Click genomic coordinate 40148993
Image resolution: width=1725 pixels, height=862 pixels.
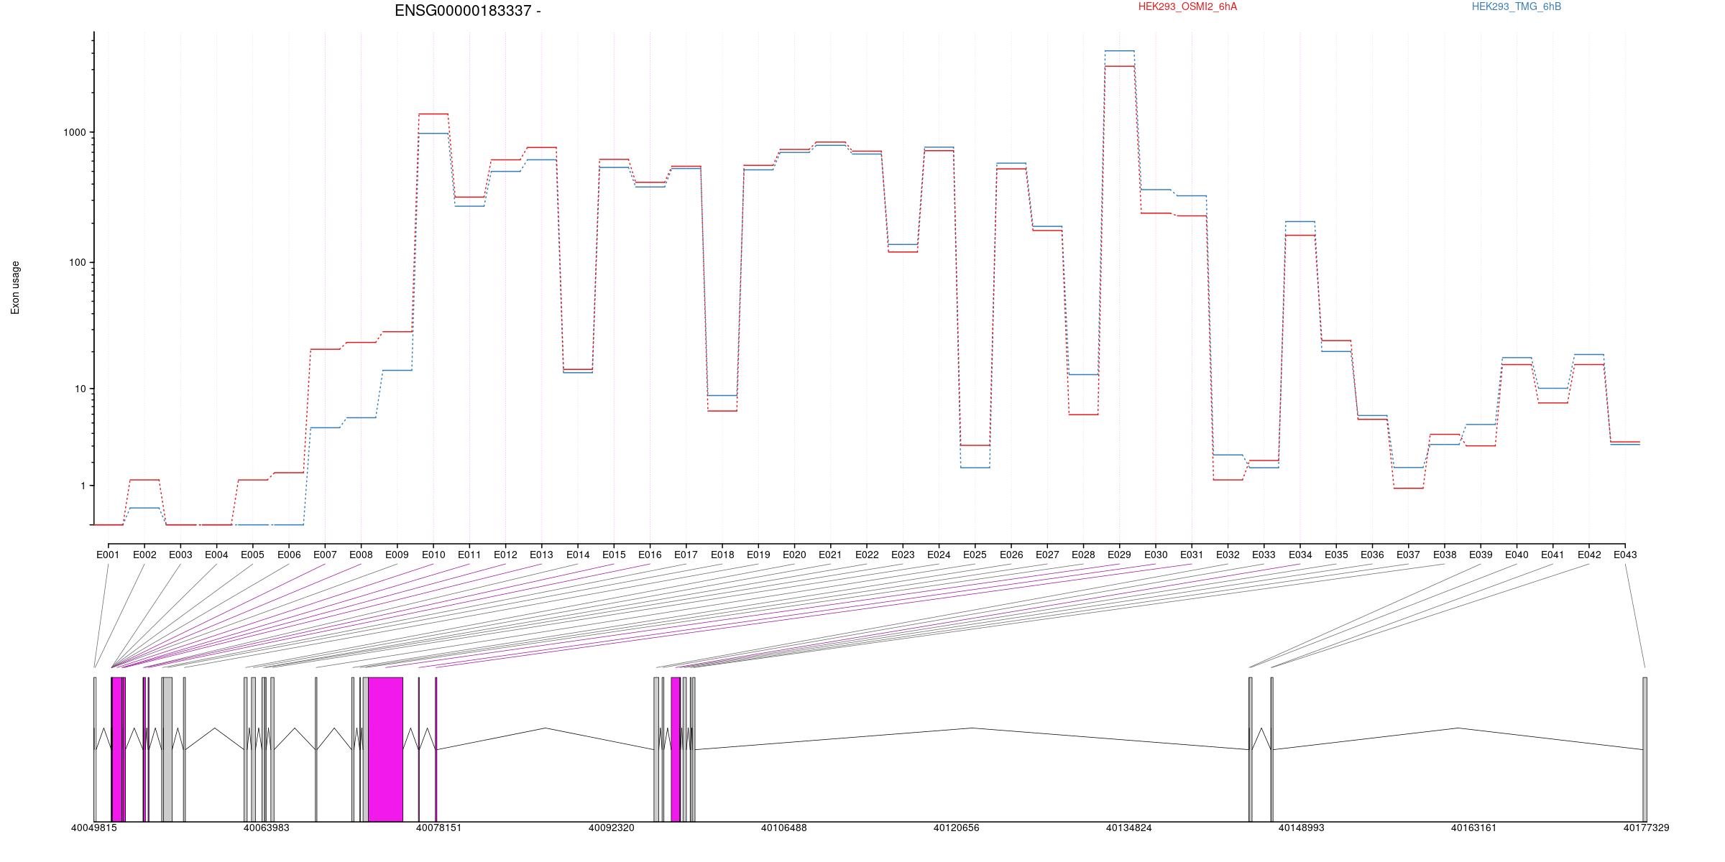[x=1302, y=828]
